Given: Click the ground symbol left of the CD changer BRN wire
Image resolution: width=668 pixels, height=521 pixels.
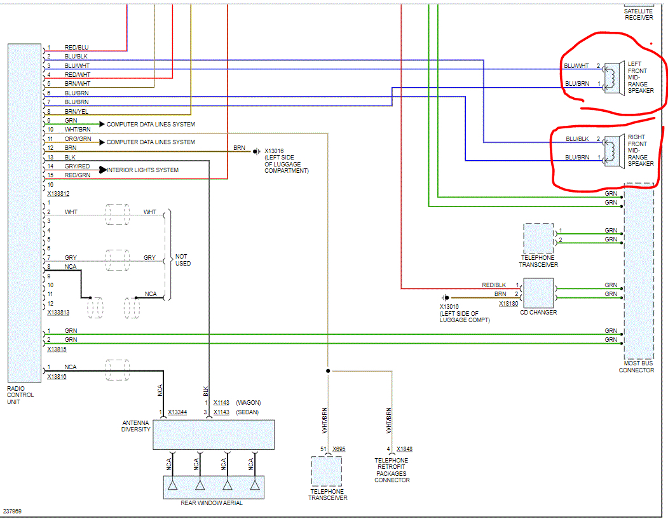Looking at the screenshot, I should pos(446,298).
